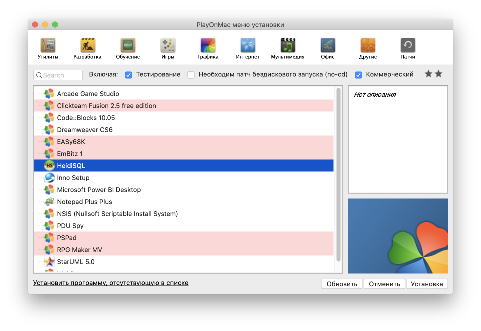Open link to install unlisted program
Screen dimensions: 481x331
110,283
